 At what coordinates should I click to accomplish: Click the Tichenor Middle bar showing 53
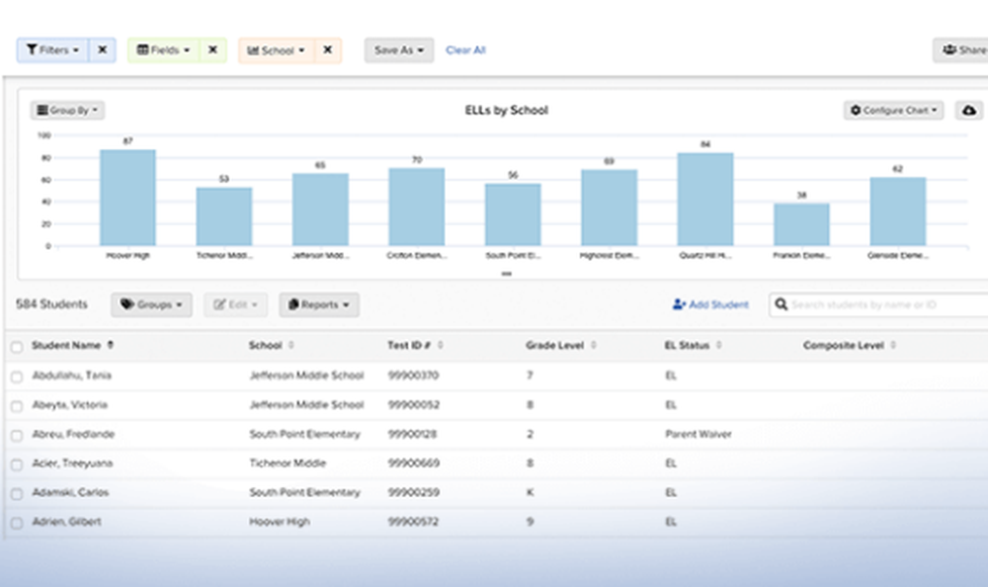click(x=224, y=216)
